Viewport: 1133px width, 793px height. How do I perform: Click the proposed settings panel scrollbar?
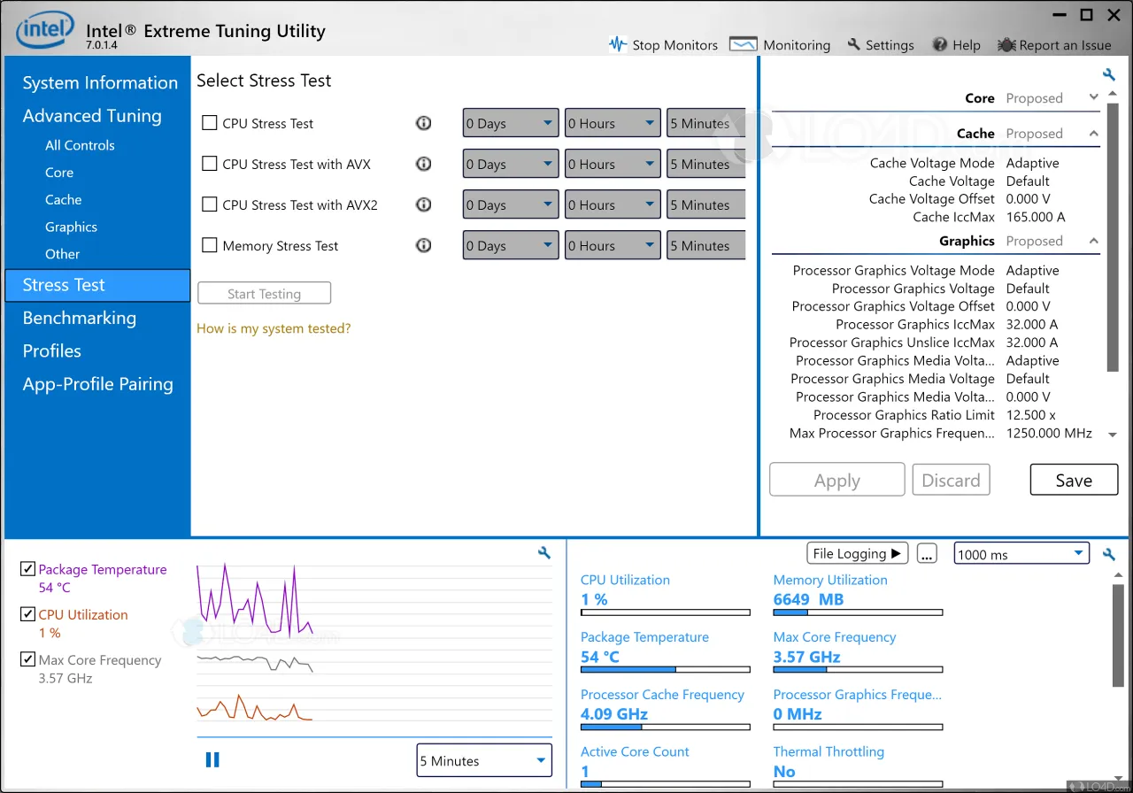[x=1113, y=239]
